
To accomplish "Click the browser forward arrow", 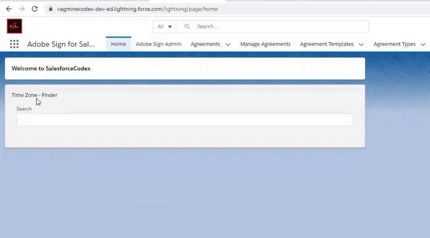I will click(x=22, y=9).
